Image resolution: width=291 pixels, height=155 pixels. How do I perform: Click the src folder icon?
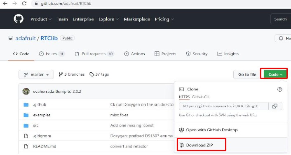[26, 125]
